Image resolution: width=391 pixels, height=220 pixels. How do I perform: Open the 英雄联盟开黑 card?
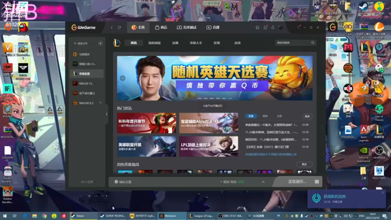[x=147, y=146]
